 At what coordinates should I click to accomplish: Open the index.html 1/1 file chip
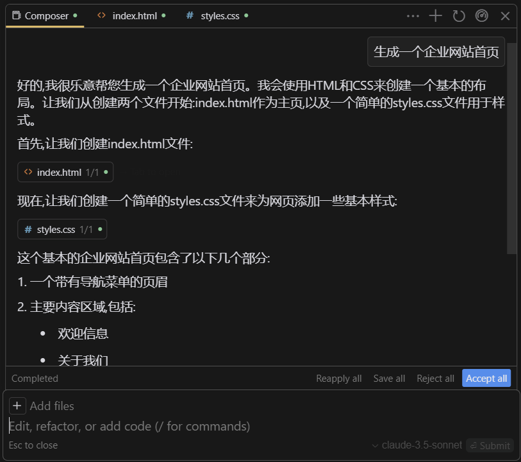click(65, 172)
